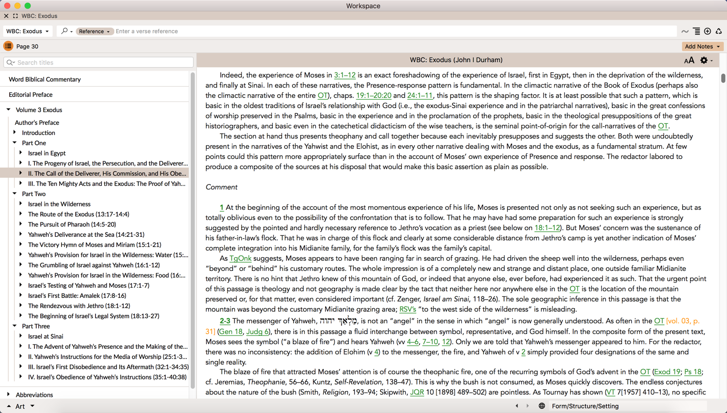
Task: Open The Route of the Exodus (13:17-14:4)
Action: 79,214
